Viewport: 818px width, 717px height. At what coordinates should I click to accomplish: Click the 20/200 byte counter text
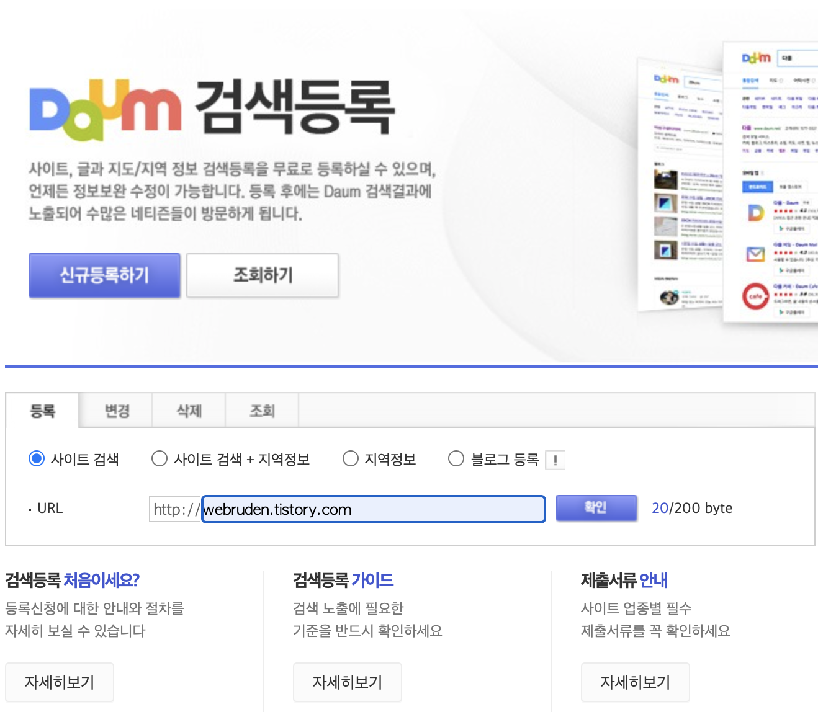point(692,508)
